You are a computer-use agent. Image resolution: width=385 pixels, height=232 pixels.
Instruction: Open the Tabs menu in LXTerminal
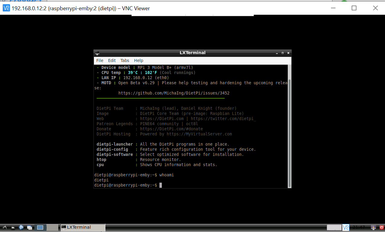125,60
